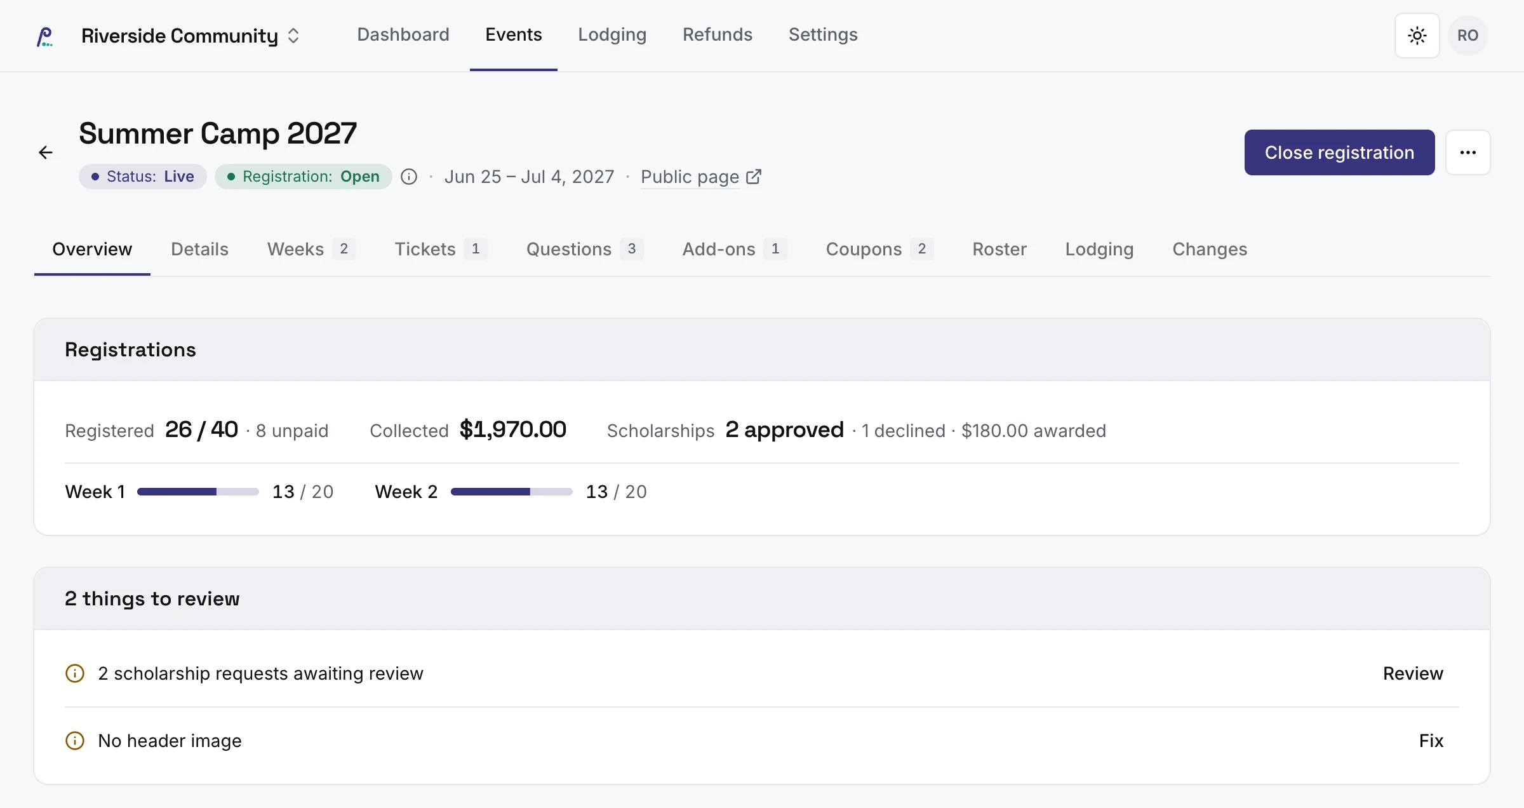Viewport: 1524px width, 808px height.
Task: Go back using the left arrow icon
Action: point(46,152)
